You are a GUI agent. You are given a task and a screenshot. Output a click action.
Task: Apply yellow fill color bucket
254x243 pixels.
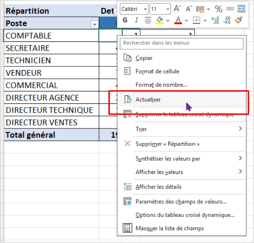[159, 20]
